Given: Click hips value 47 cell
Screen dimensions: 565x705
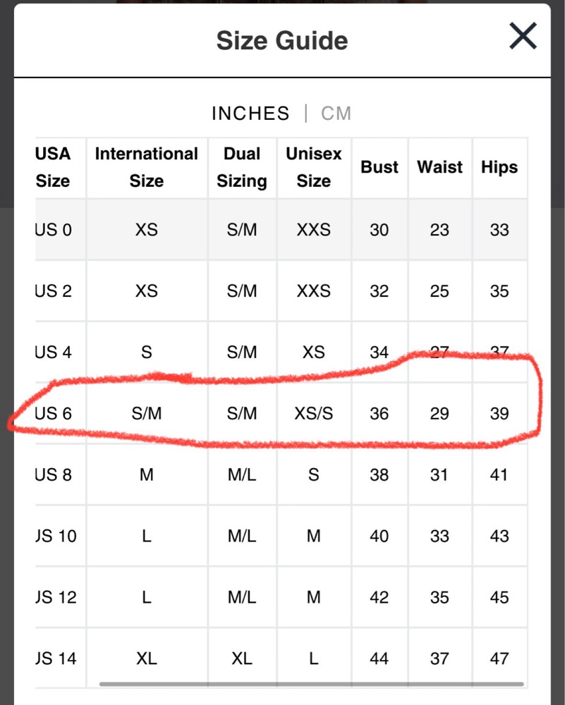Looking at the screenshot, I should pyautogui.click(x=499, y=658).
